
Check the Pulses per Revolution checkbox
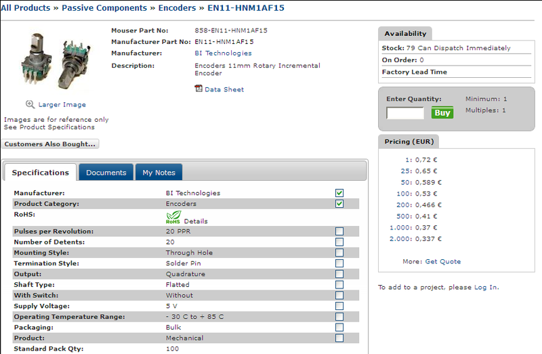[x=339, y=231]
